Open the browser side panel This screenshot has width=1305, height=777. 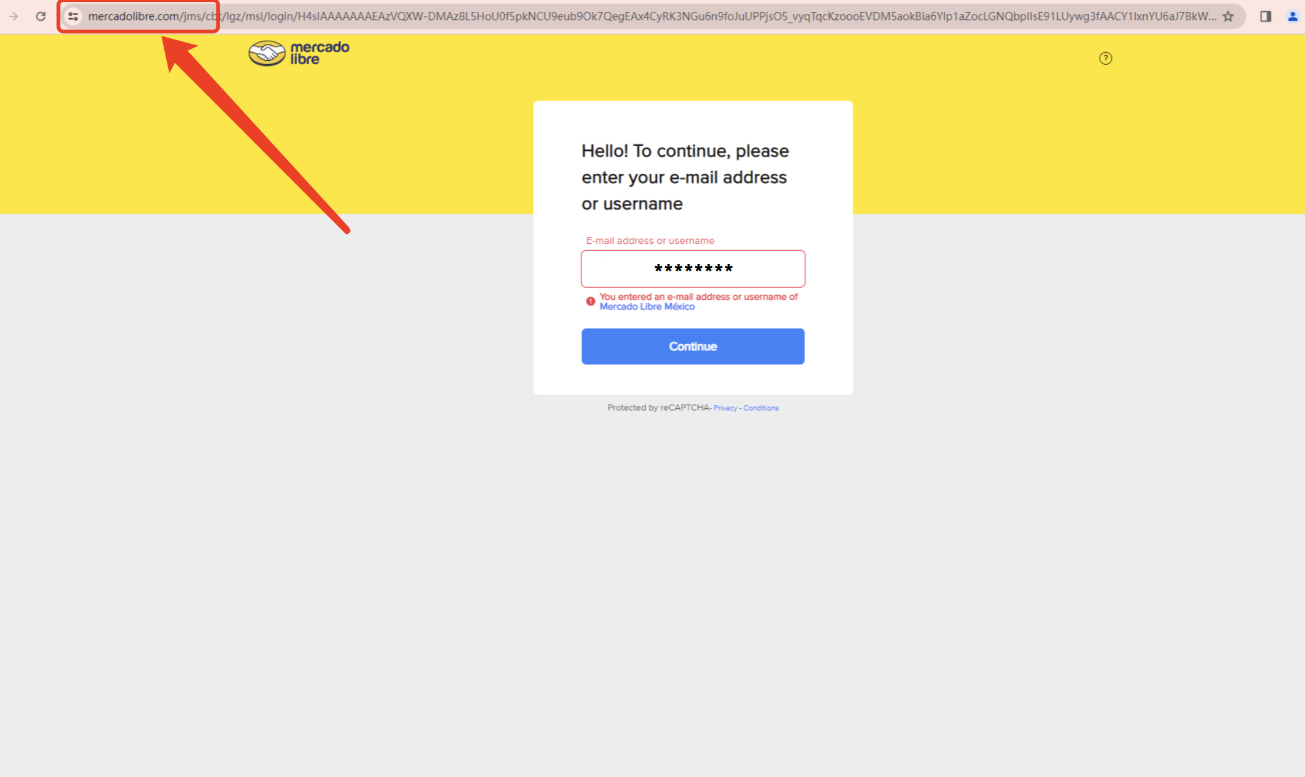point(1265,16)
